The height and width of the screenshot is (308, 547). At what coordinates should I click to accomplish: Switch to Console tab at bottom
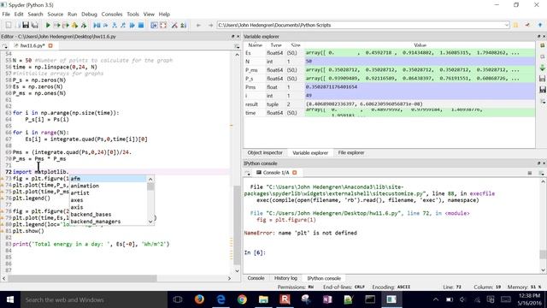[x=256, y=278]
